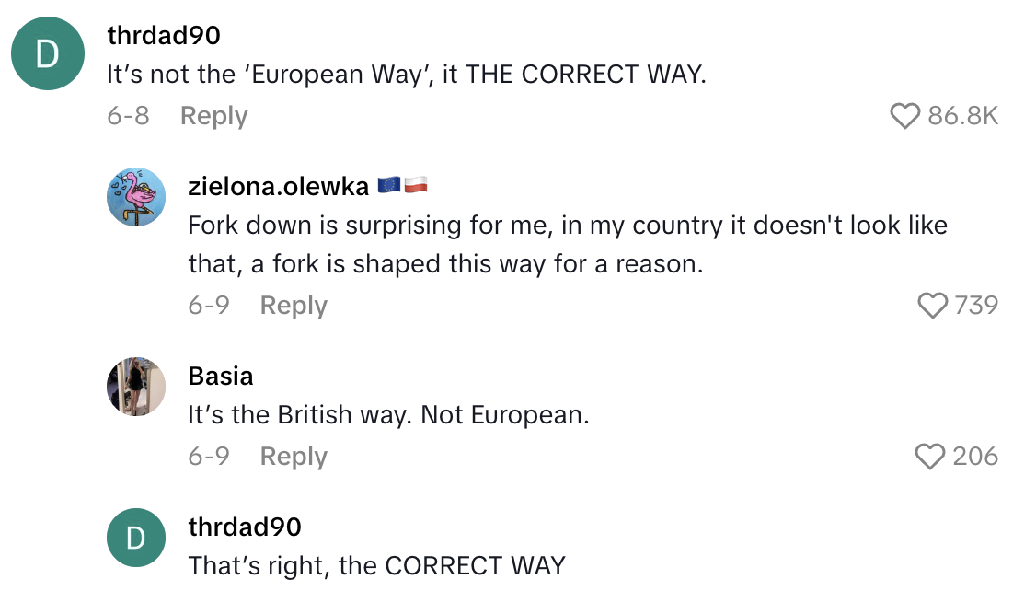
Task: Tap the heart on zielona.olewka's reply
Action: (x=933, y=304)
